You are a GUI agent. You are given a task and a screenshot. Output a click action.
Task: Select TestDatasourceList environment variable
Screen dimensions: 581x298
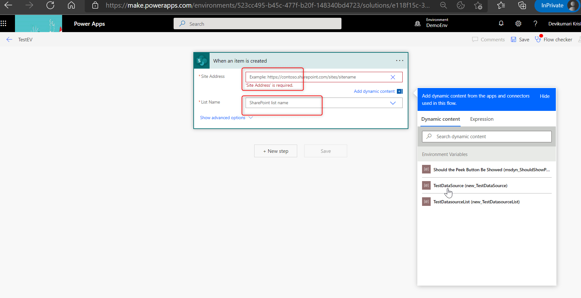click(x=487, y=202)
